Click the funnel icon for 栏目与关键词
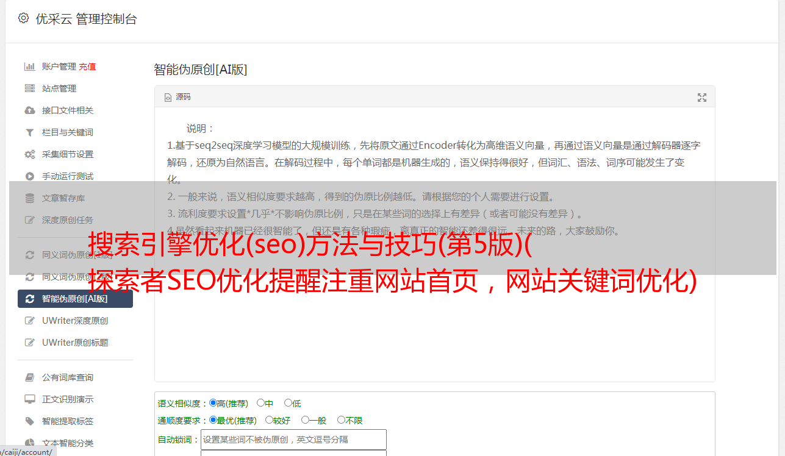Viewport: 785px width, 456px height. [29, 132]
